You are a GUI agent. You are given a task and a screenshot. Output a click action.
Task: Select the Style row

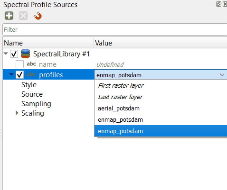(29, 85)
